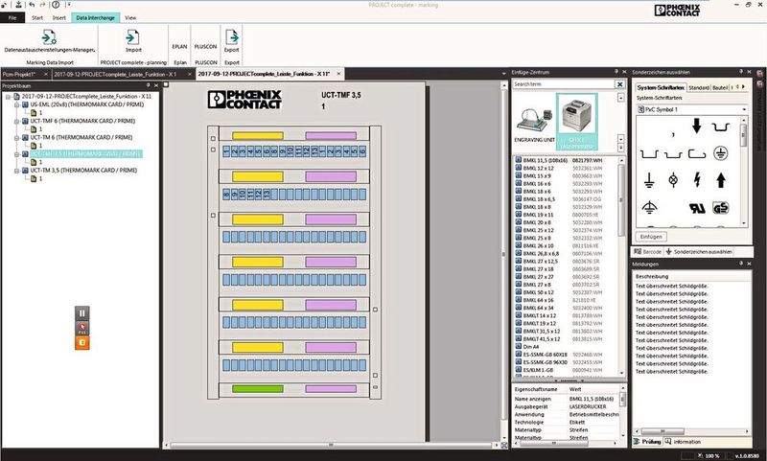767x461 pixels.
Task: Click the Meldungen horizontal scrollbar
Action: [x=691, y=431]
